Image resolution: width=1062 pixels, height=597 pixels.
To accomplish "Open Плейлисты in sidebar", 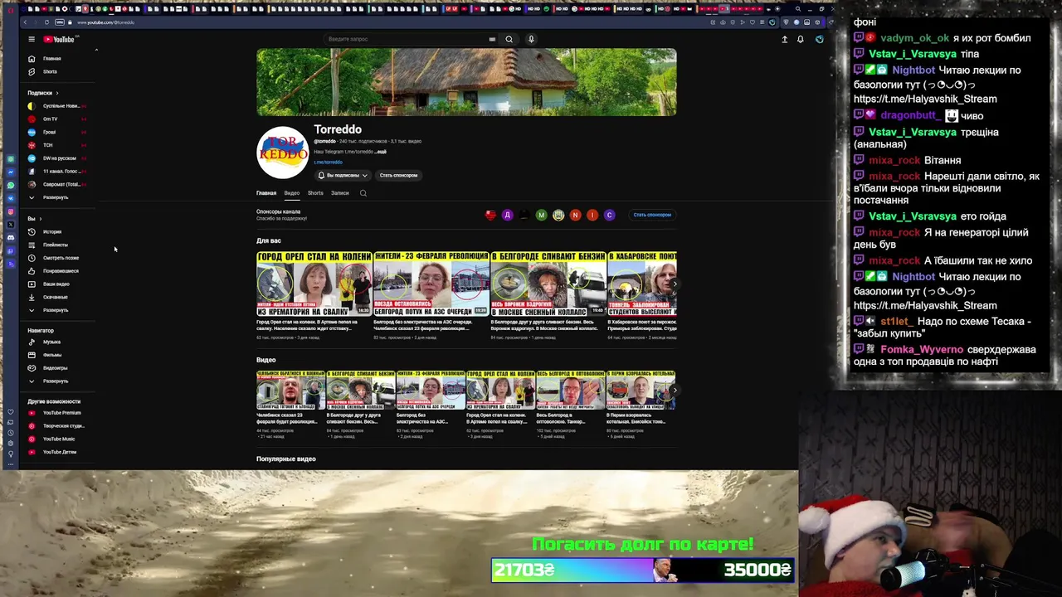I will 55,245.
